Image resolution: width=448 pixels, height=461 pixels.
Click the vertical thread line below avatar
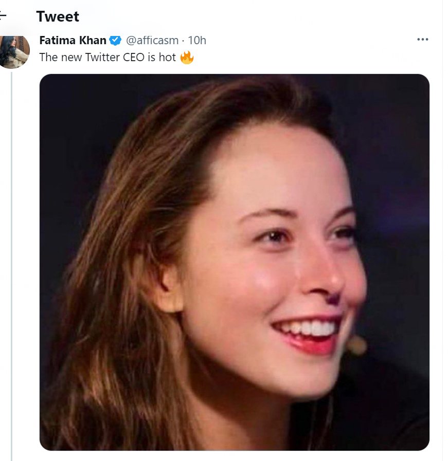click(x=11, y=257)
